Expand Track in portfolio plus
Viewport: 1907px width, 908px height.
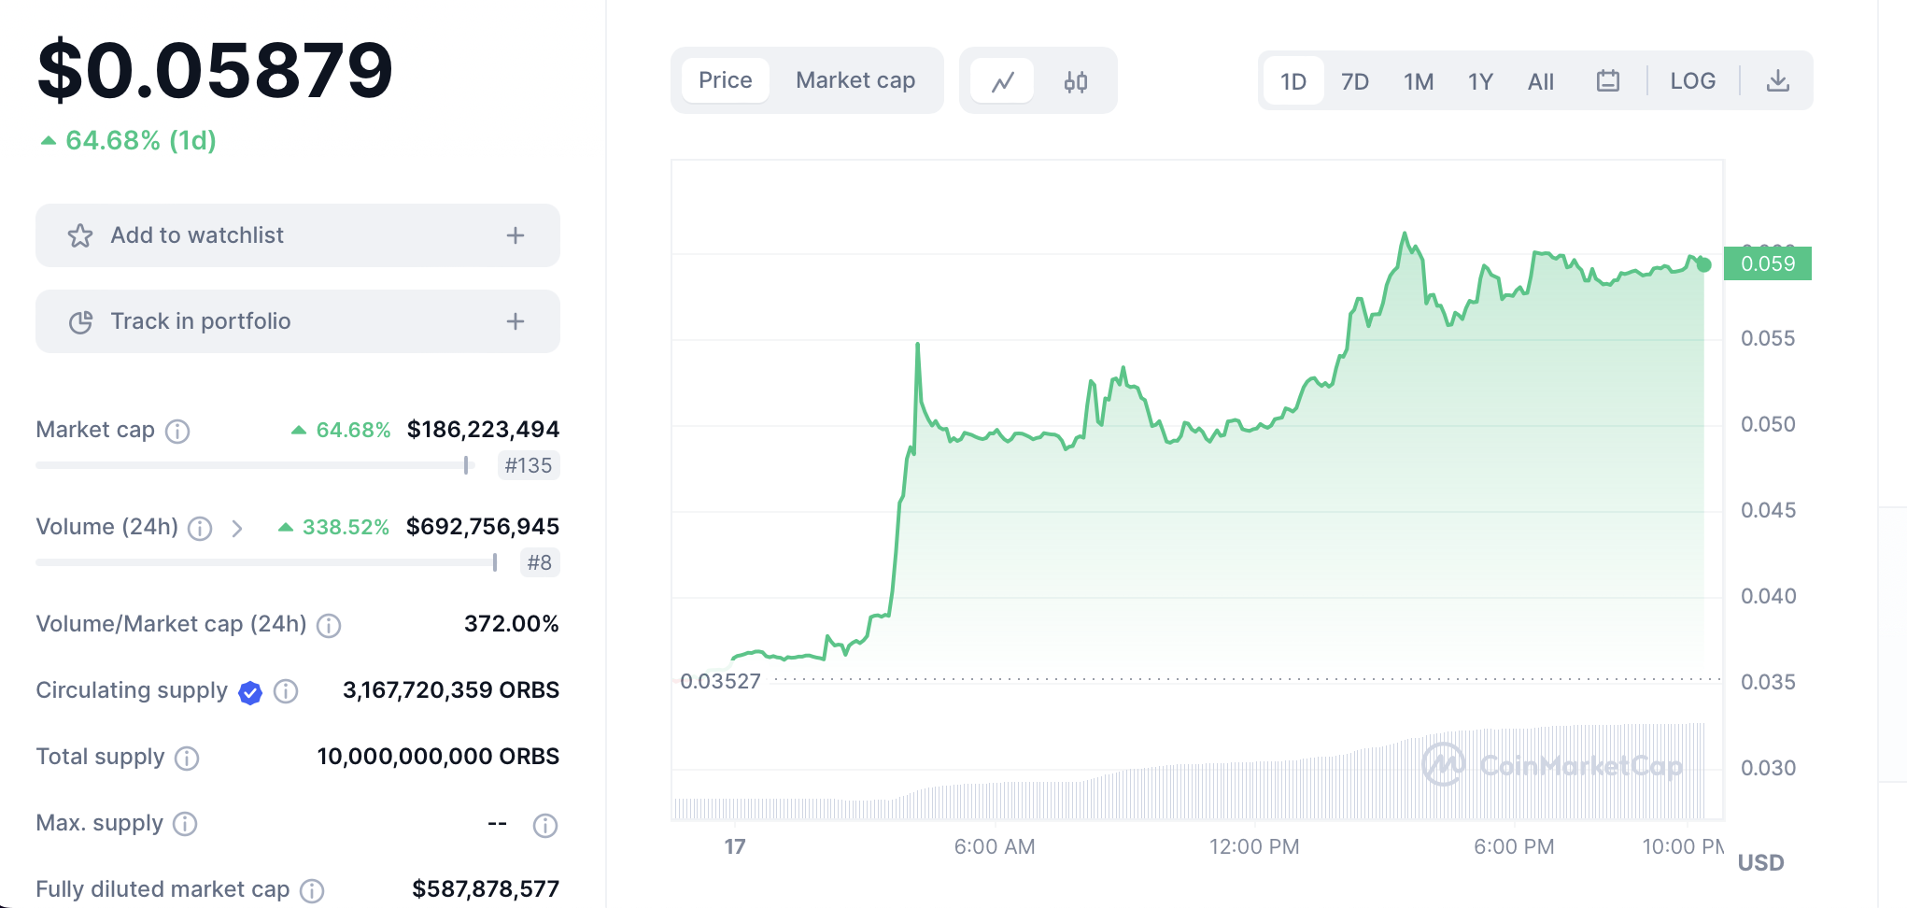[x=515, y=321]
